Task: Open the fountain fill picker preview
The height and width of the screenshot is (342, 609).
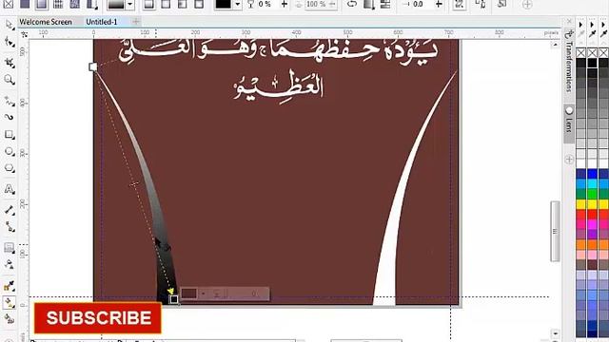Action: click(116, 4)
